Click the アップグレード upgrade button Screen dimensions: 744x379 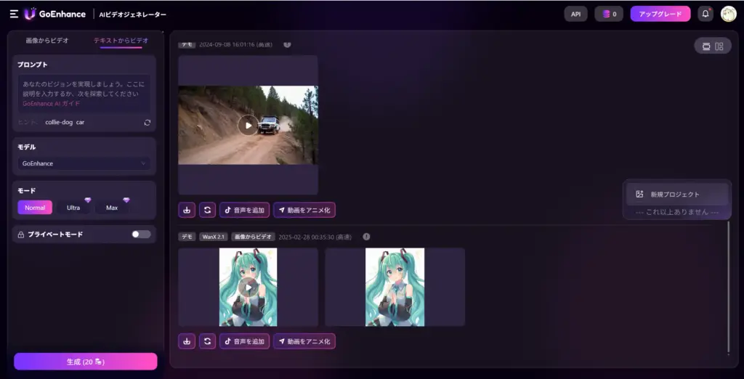(x=660, y=14)
